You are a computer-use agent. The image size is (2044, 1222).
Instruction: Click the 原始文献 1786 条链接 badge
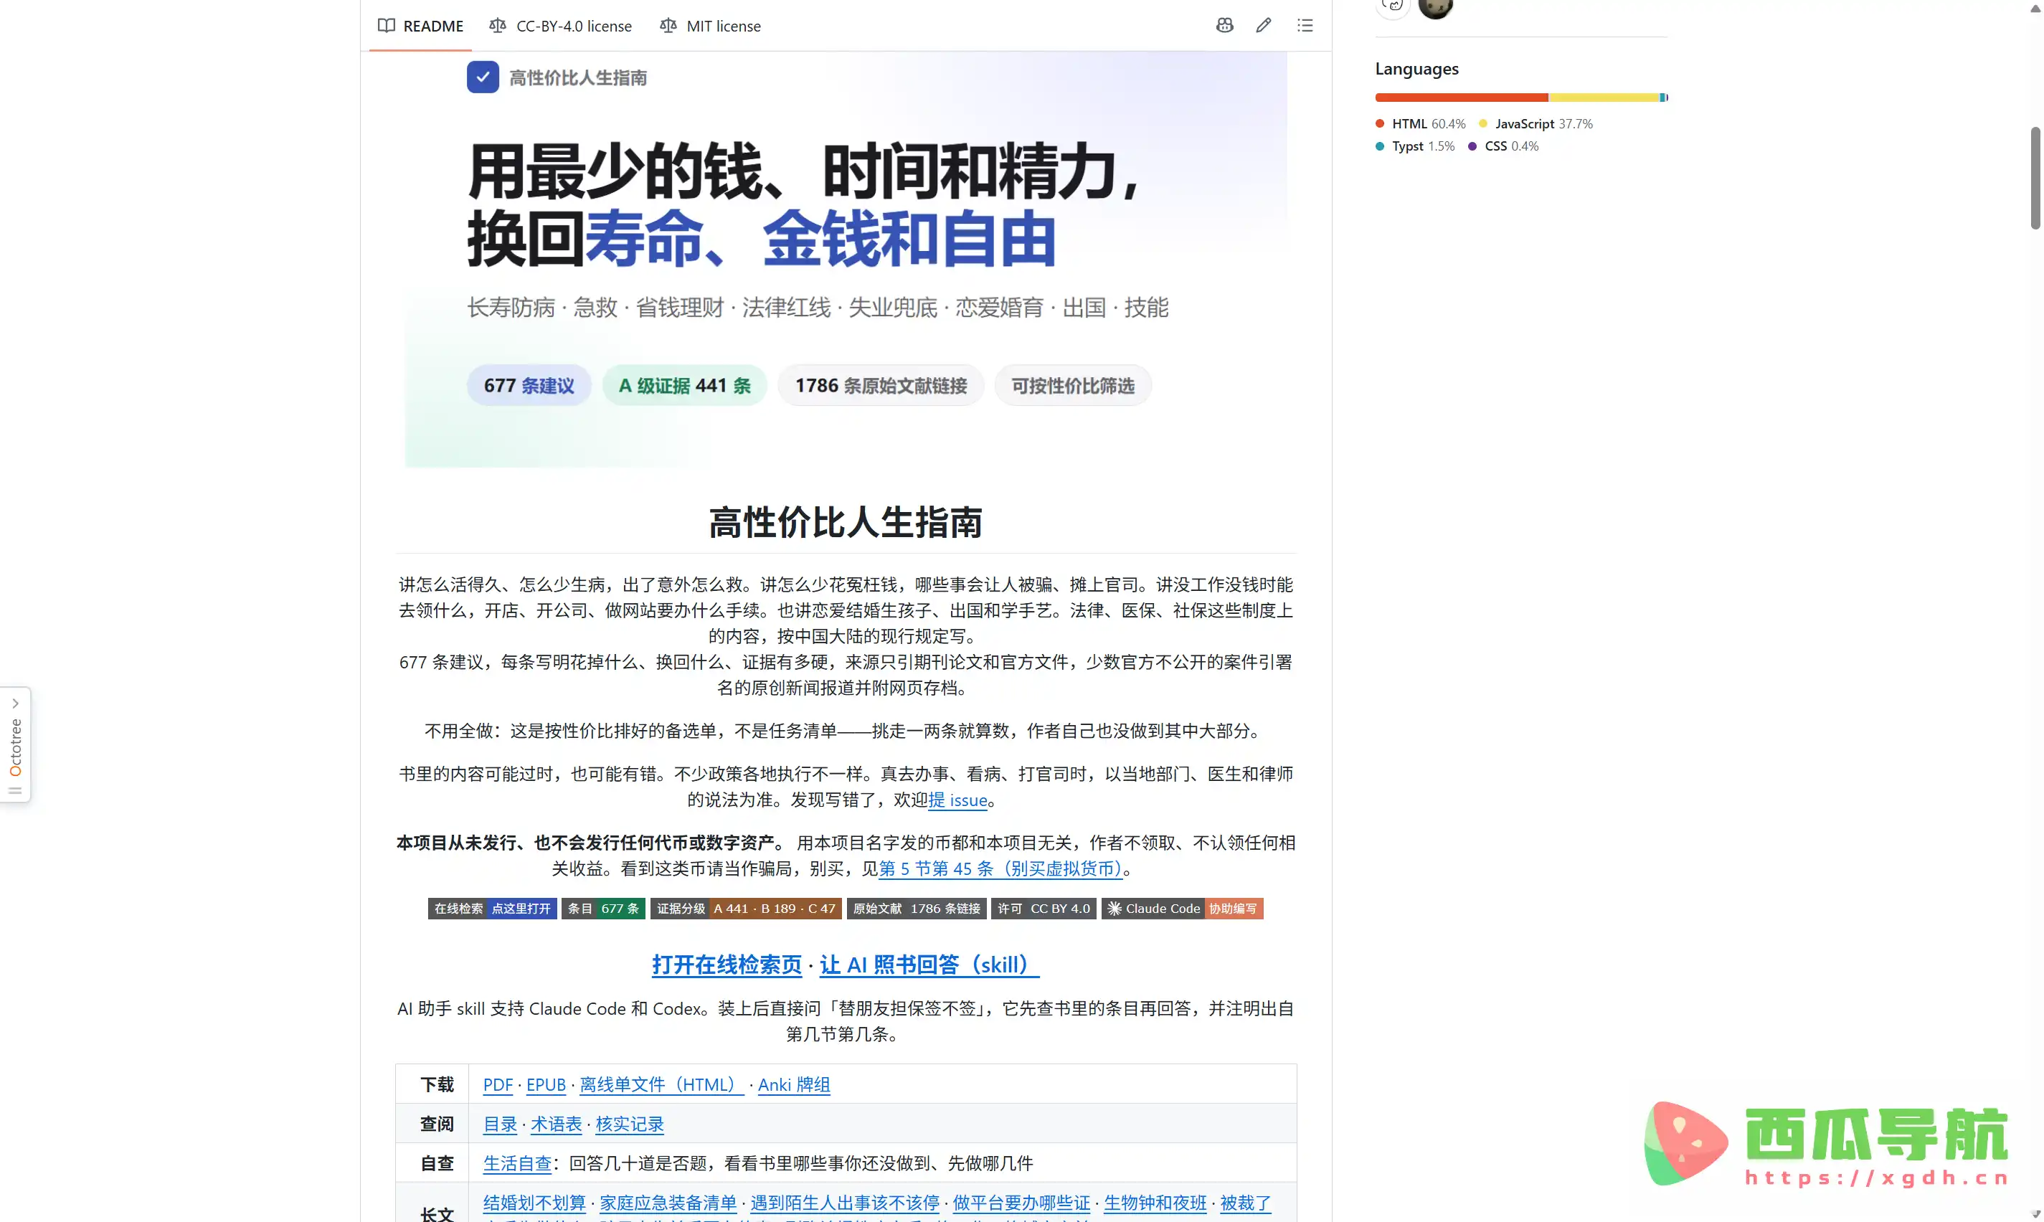[917, 909]
